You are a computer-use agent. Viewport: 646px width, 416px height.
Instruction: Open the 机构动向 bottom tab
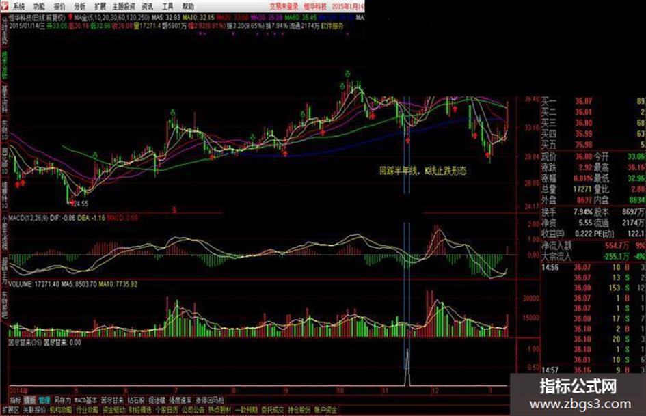click(61, 410)
